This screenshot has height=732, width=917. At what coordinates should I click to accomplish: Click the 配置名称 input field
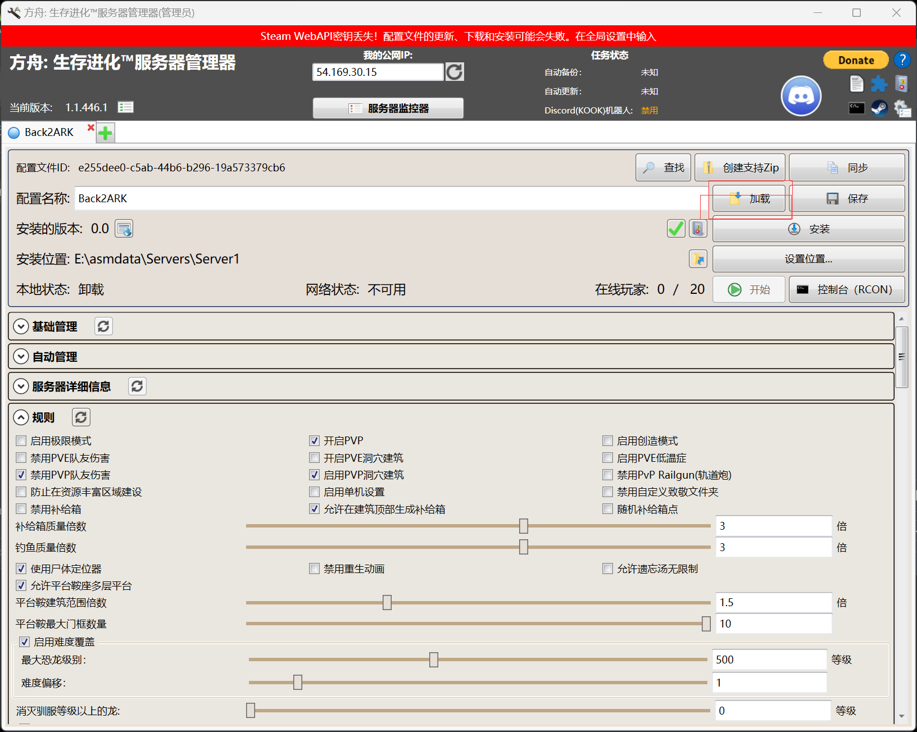[392, 198]
